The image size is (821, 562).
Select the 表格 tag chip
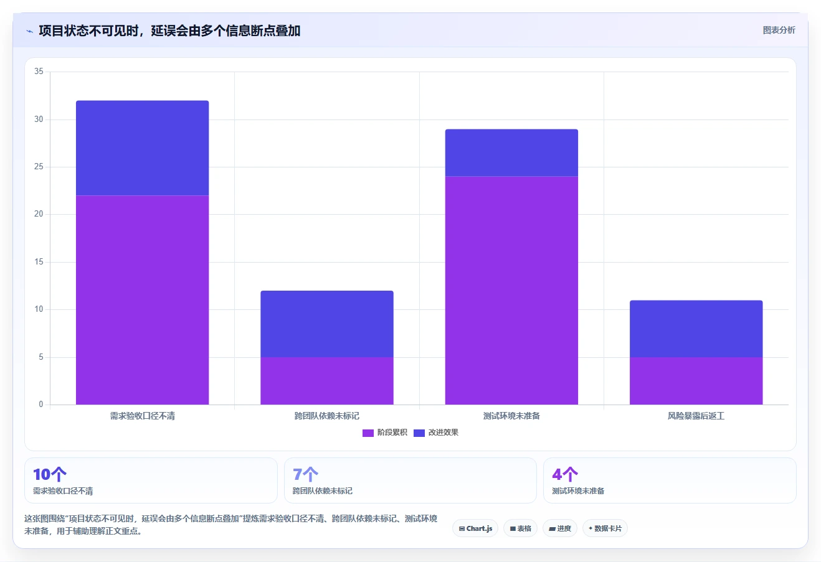[x=520, y=528]
